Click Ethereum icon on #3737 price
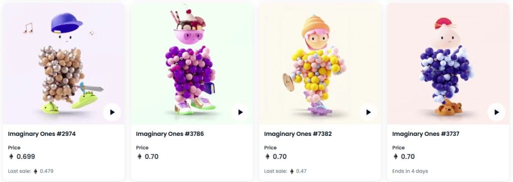Viewport: 513px width, 182px height. coord(396,156)
